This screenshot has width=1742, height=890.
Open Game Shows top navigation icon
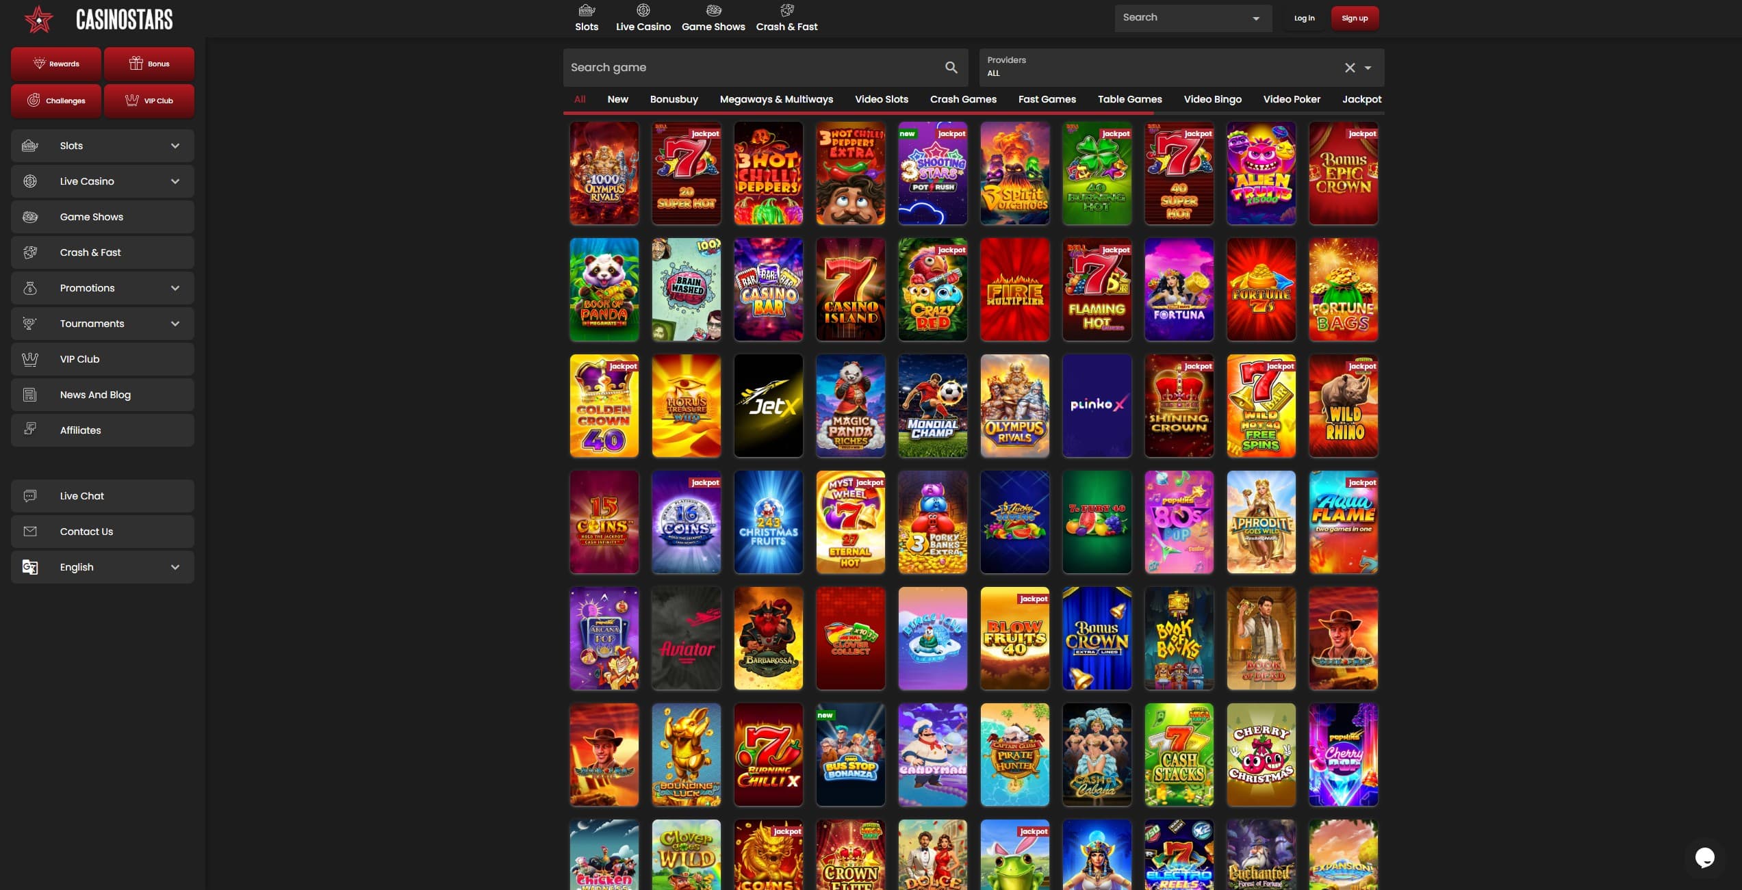coord(713,10)
